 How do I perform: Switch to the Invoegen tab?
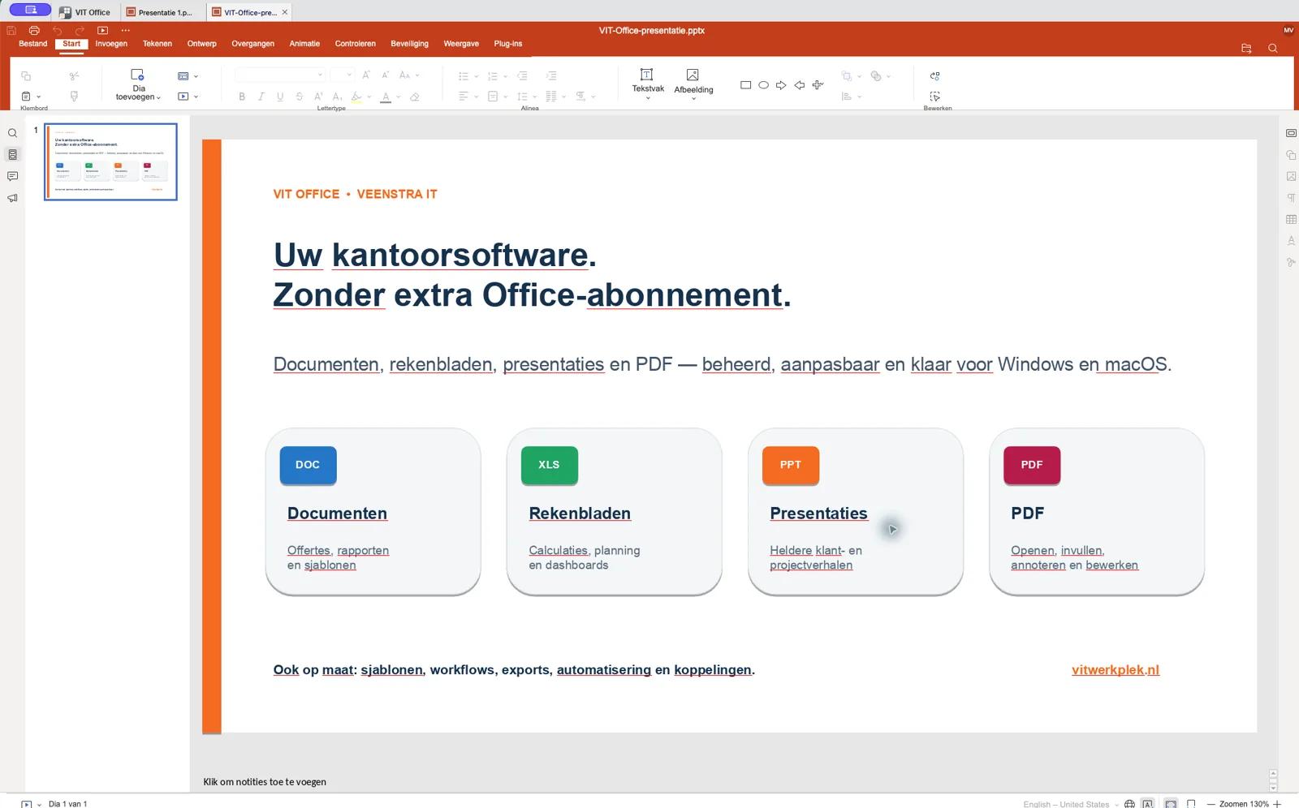[x=111, y=44]
